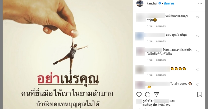Save post with bookmark icon
The height and width of the screenshot is (109, 208).
pos(199,94)
